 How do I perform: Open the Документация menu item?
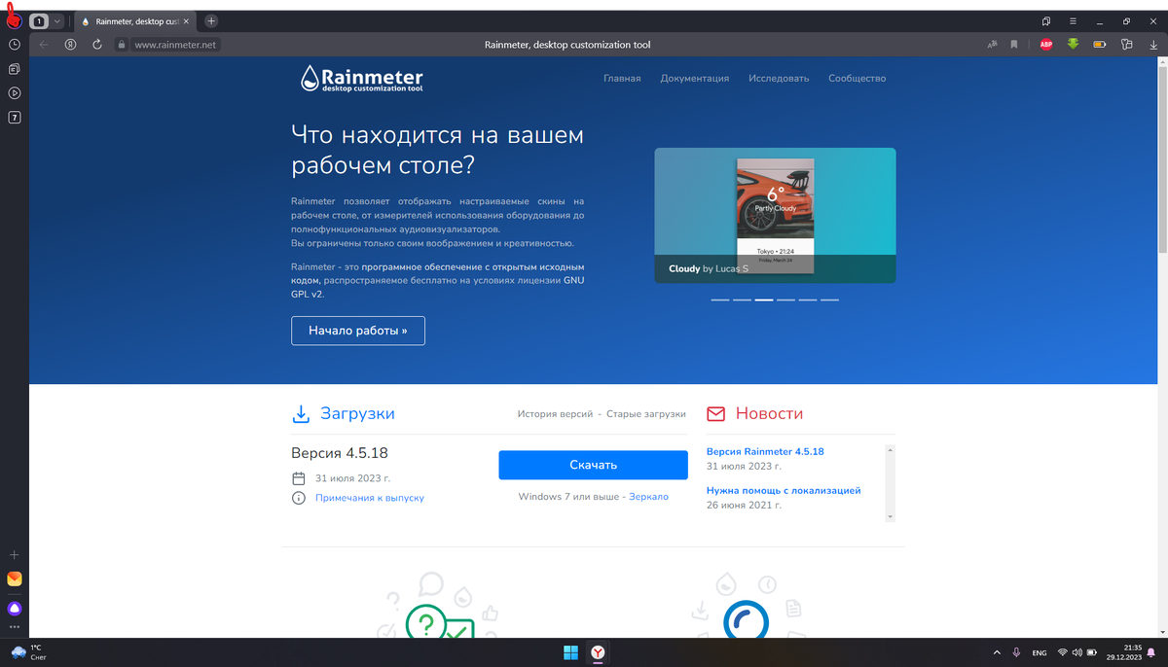pyautogui.click(x=695, y=79)
